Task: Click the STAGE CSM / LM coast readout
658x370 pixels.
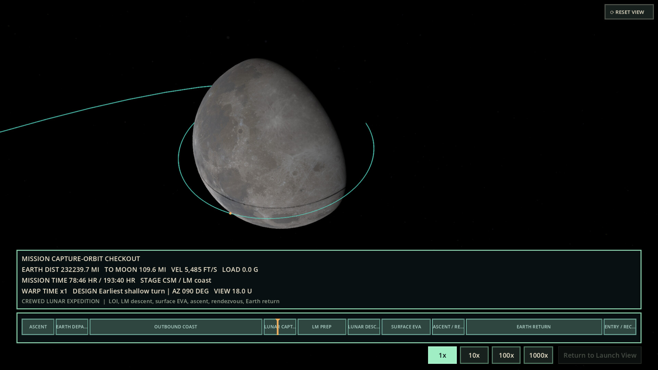Action: click(176, 280)
